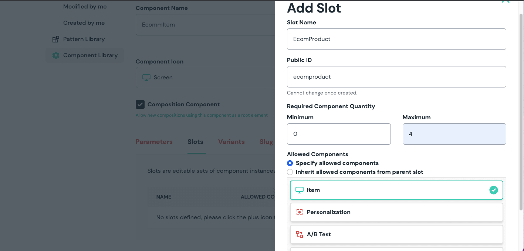
Task: Click the Slot Name input field
Action: point(396,39)
